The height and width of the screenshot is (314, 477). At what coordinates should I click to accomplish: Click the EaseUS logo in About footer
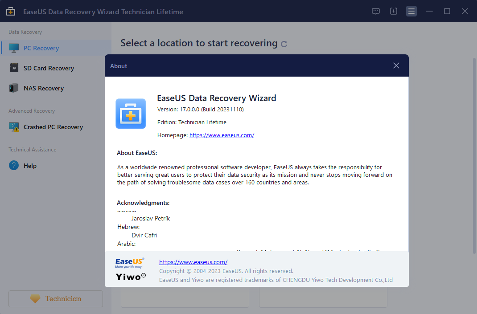130,263
